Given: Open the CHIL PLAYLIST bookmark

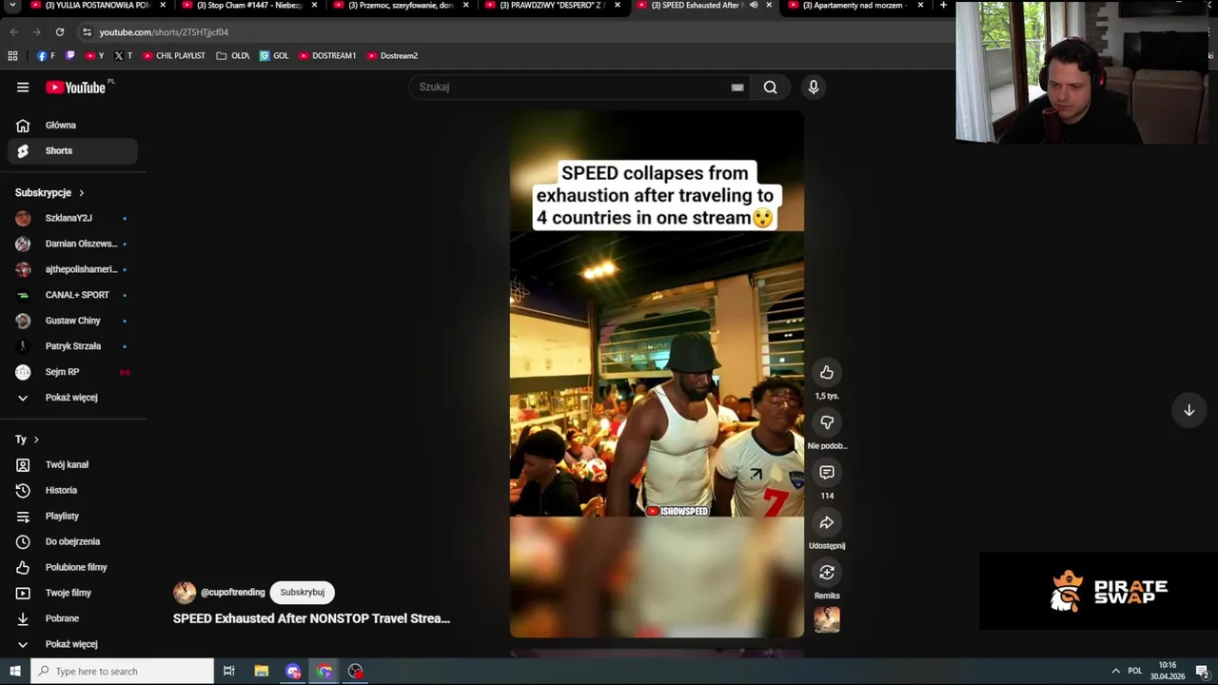Looking at the screenshot, I should coord(174,55).
